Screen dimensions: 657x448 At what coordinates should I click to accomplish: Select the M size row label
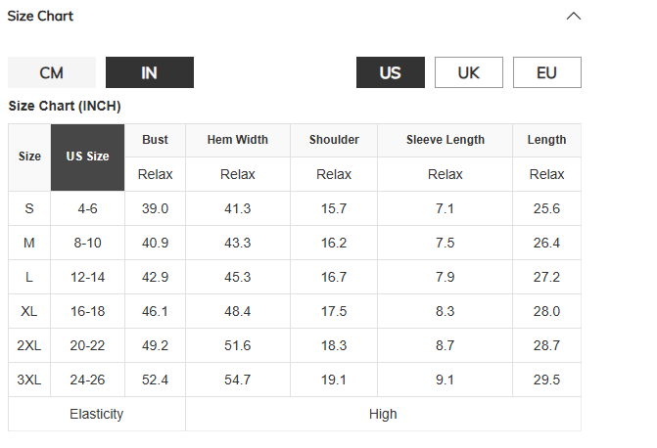click(29, 243)
